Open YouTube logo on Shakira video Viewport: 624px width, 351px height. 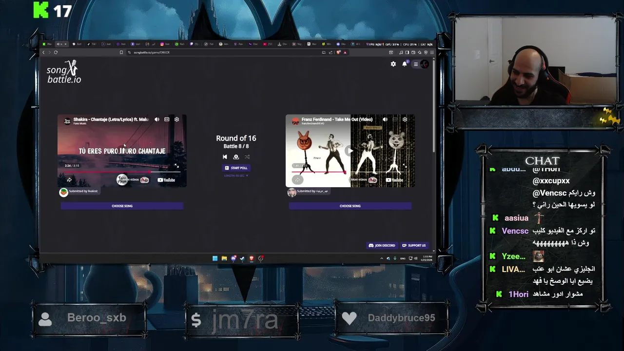[166, 180]
